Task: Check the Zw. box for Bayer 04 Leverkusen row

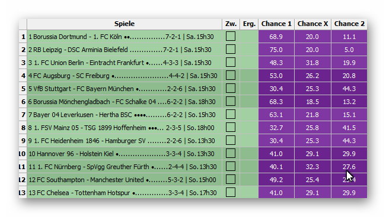Action: tap(231, 114)
